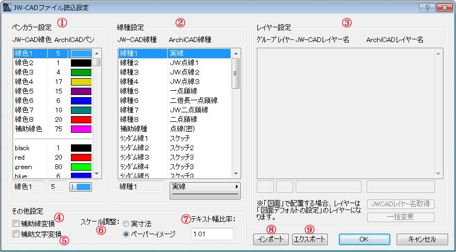The width and height of the screenshot is (456, 252).
Task: Click the purple swatch for 線色5
Action: pyautogui.click(x=81, y=91)
